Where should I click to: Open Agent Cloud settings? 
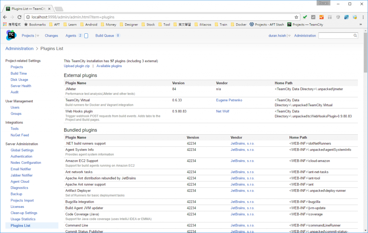pos(20,181)
